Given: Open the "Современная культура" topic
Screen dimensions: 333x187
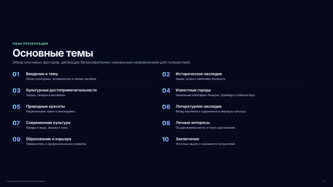Looking at the screenshot, I should coord(48,123).
